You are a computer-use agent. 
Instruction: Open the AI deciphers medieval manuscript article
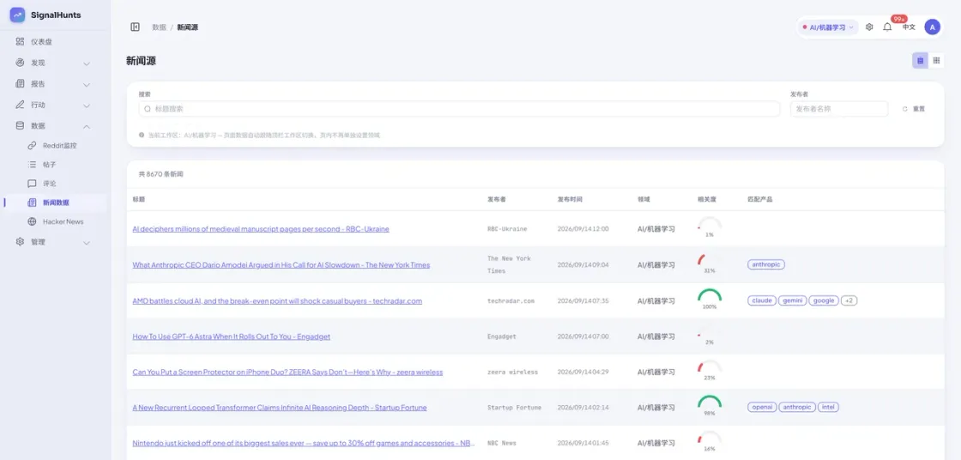click(261, 229)
